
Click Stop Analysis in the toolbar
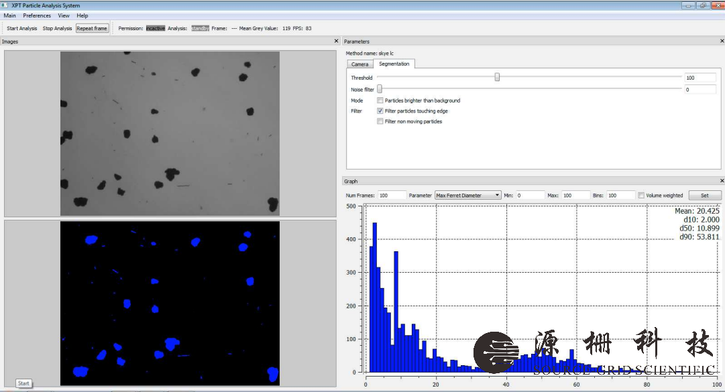(x=57, y=28)
